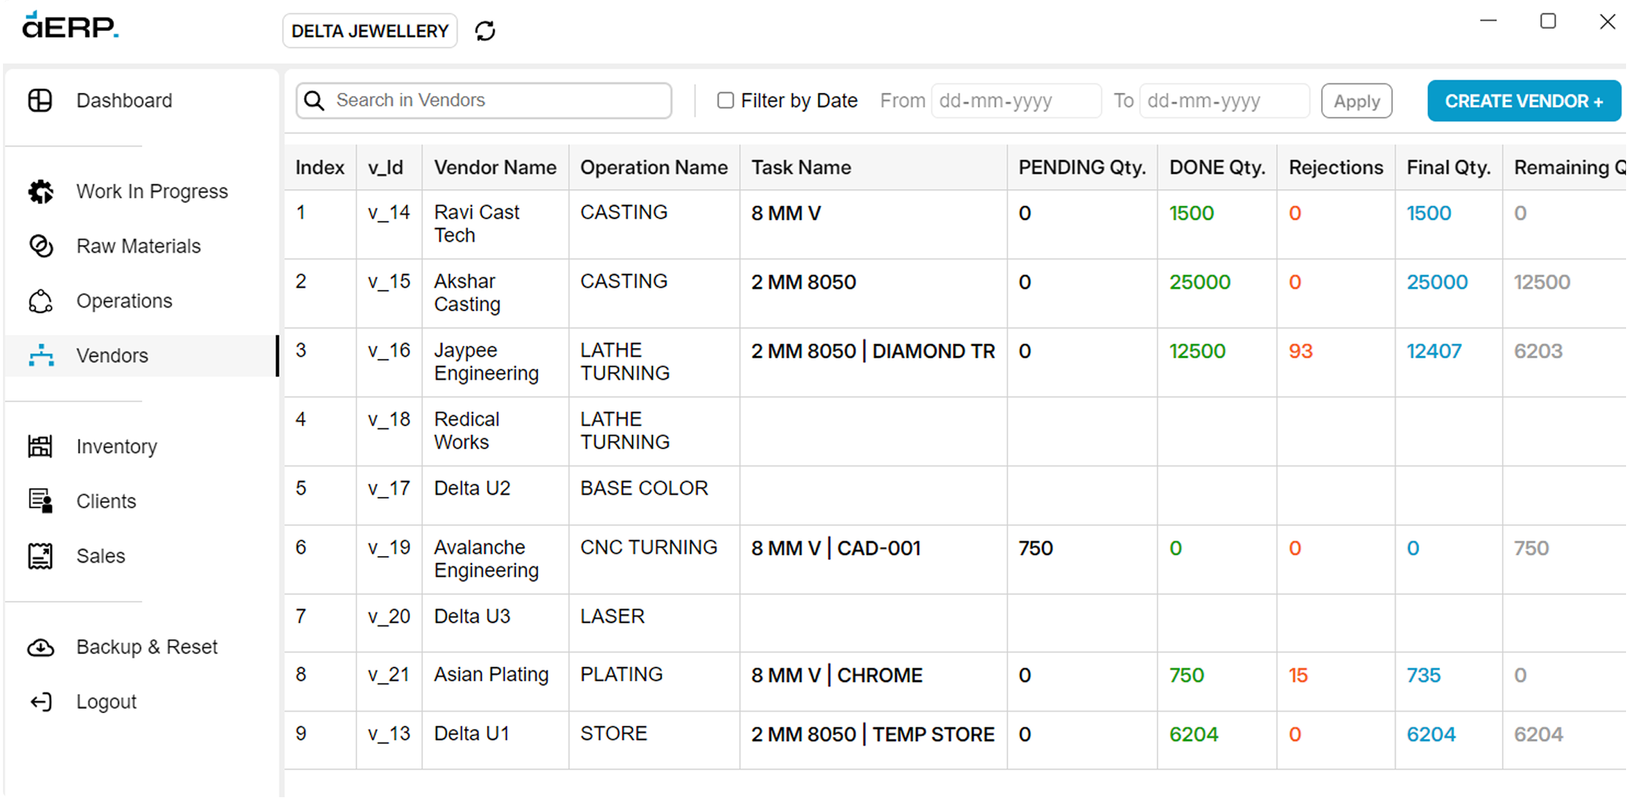Click the Apply date filter button
This screenshot has width=1629, height=809.
point(1357,101)
